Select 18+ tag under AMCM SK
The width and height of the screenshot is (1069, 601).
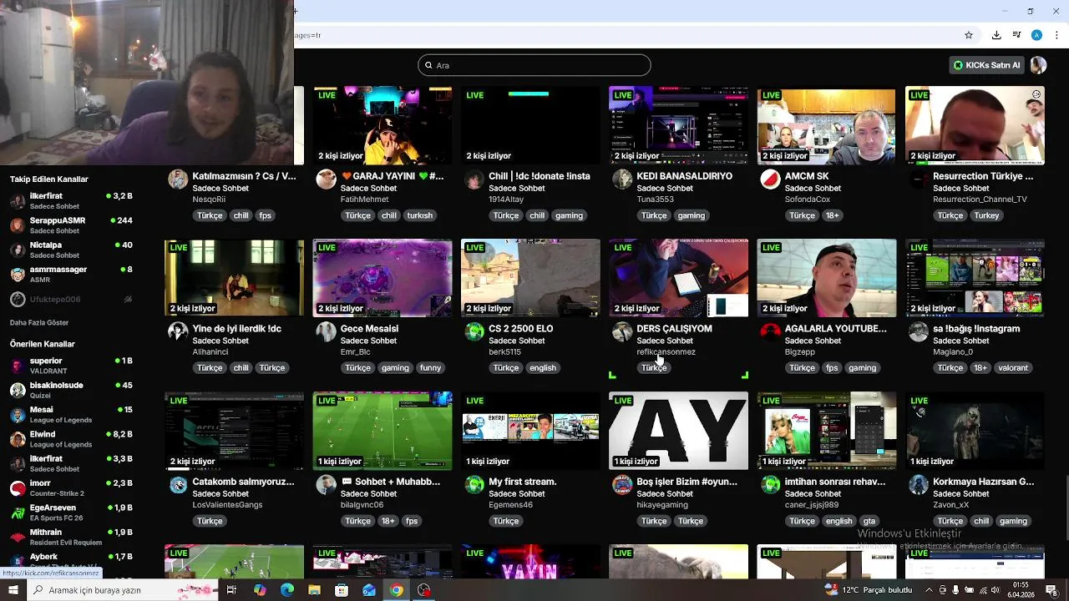coord(832,215)
